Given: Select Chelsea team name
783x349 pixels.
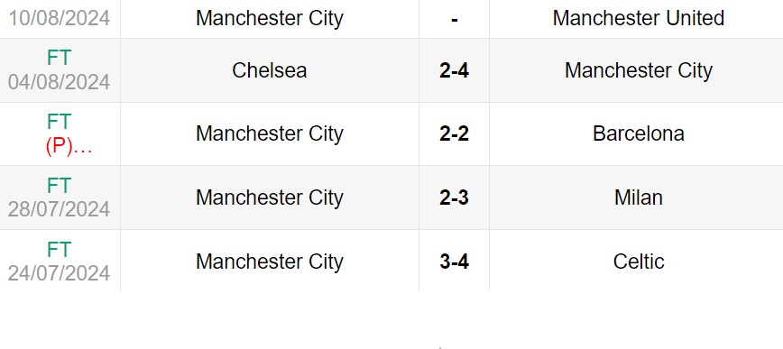Looking at the screenshot, I should (x=269, y=70).
